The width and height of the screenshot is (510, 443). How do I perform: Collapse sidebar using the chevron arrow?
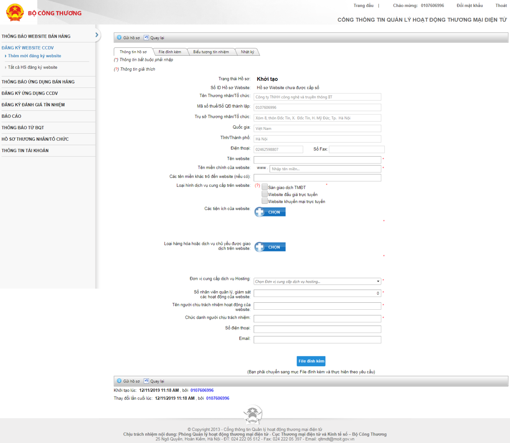click(x=97, y=35)
